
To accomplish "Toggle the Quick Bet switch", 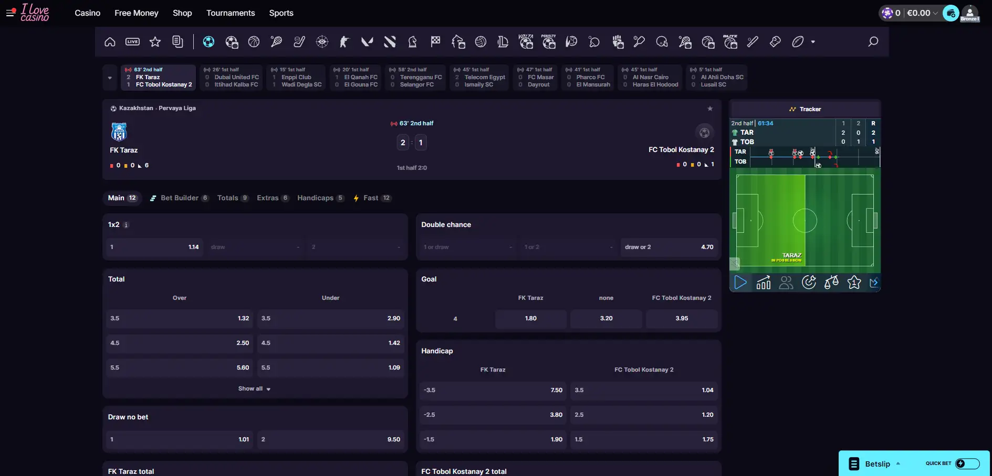I will (967, 463).
